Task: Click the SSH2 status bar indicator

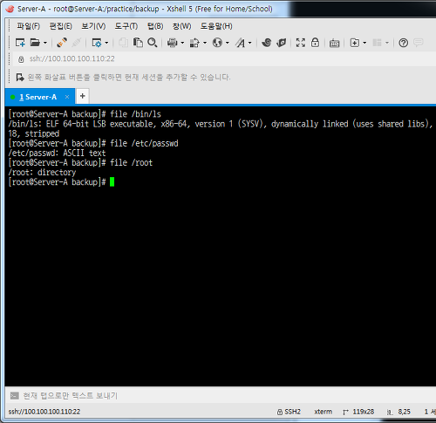Action: pyautogui.click(x=289, y=412)
